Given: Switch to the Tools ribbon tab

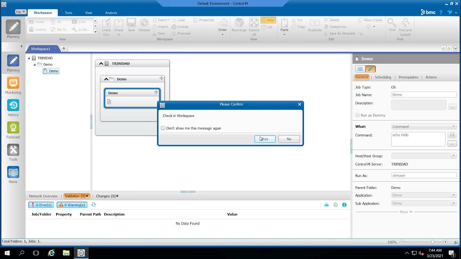Looking at the screenshot, I should pyautogui.click(x=68, y=13).
